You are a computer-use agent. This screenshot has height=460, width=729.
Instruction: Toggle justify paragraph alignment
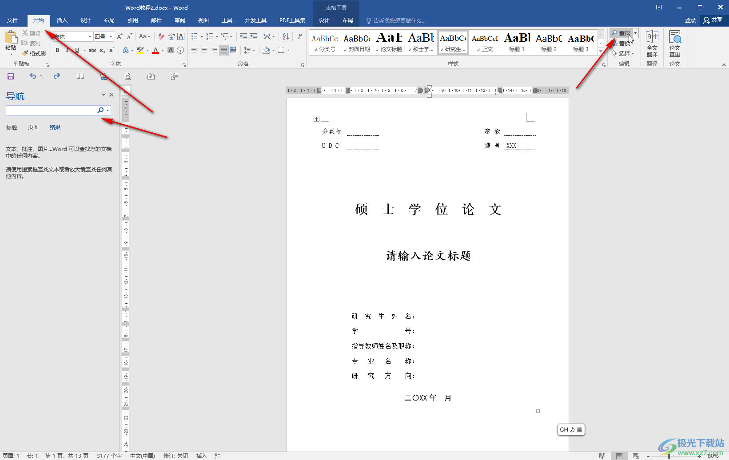click(224, 50)
